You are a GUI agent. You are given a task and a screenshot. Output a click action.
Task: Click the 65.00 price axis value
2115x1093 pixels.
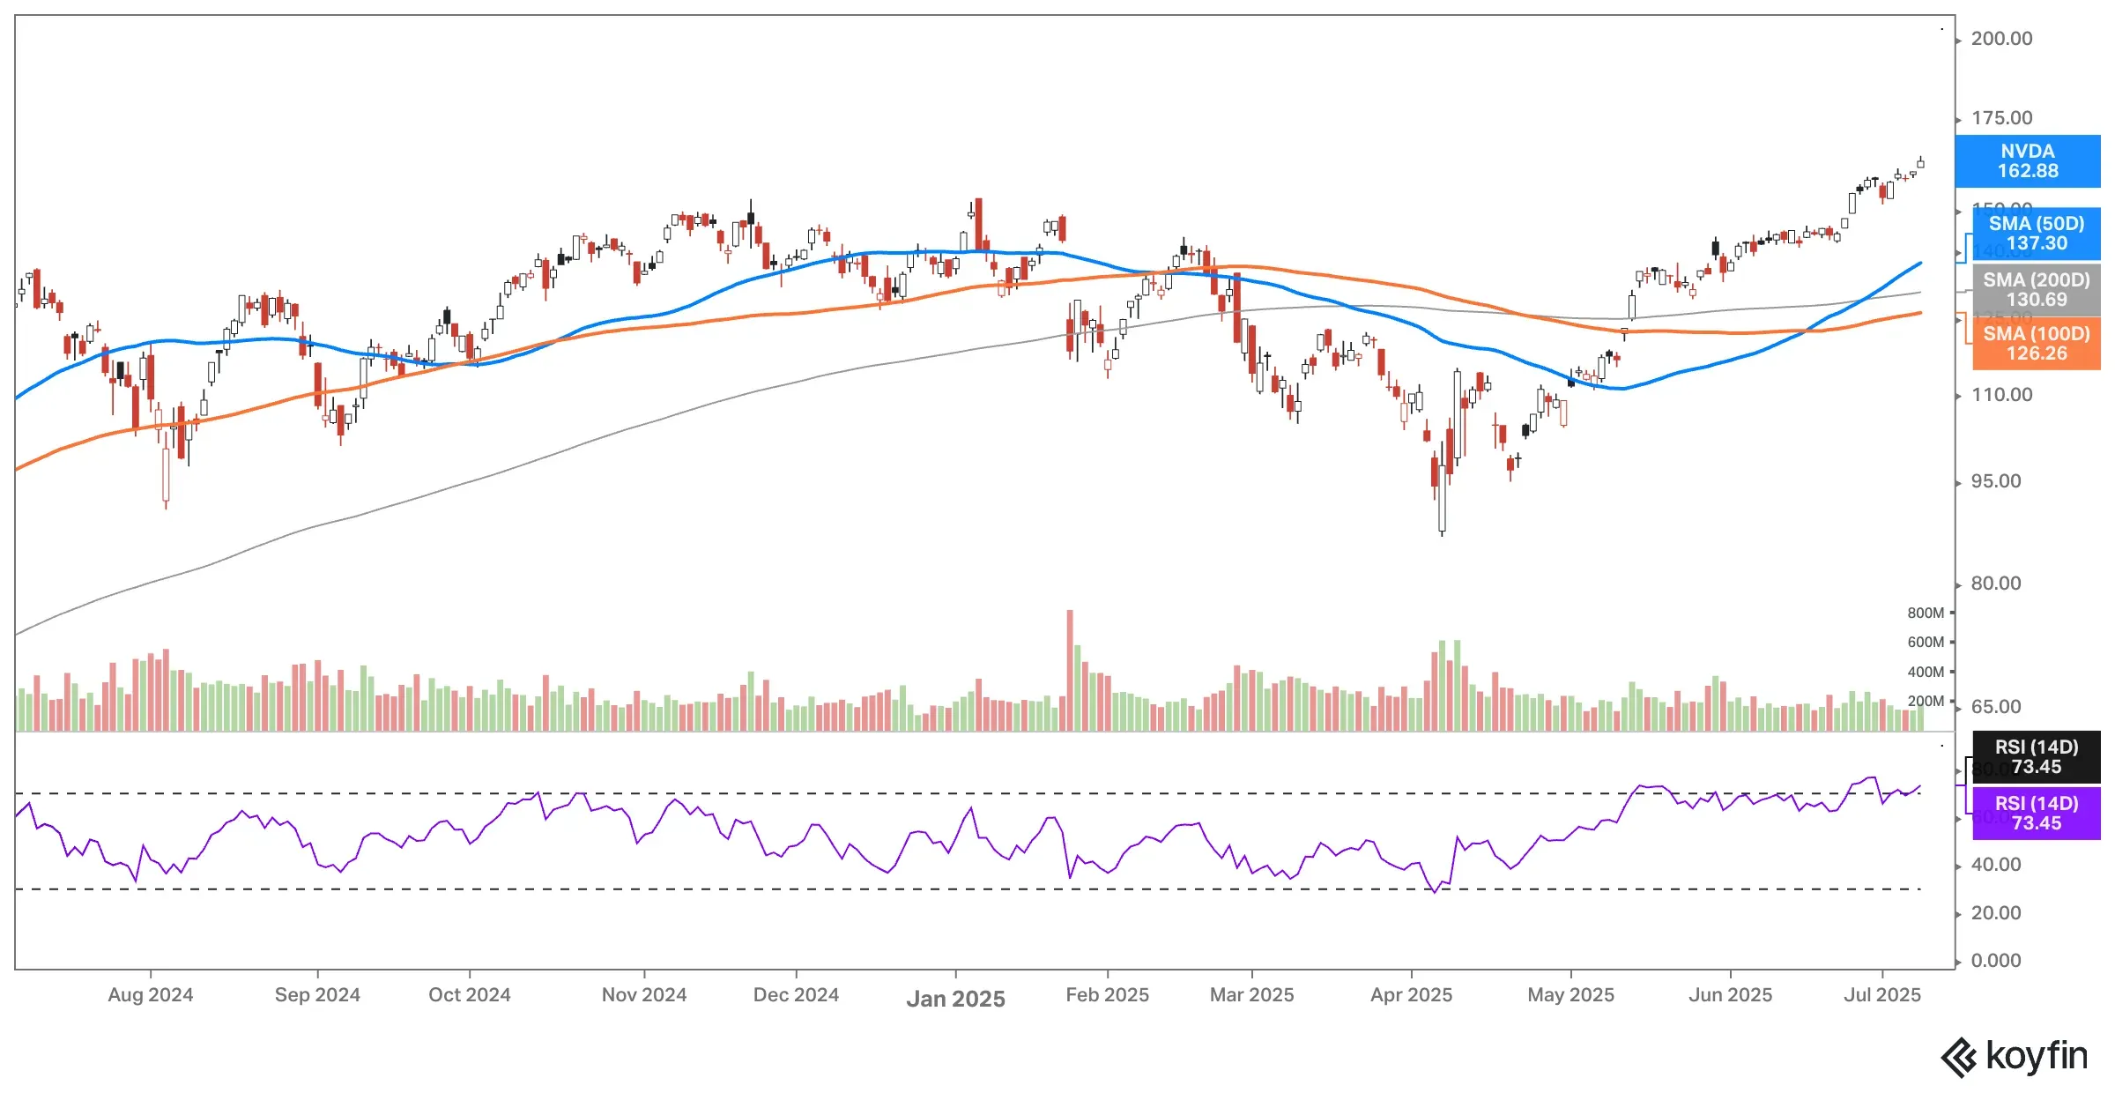(1996, 707)
